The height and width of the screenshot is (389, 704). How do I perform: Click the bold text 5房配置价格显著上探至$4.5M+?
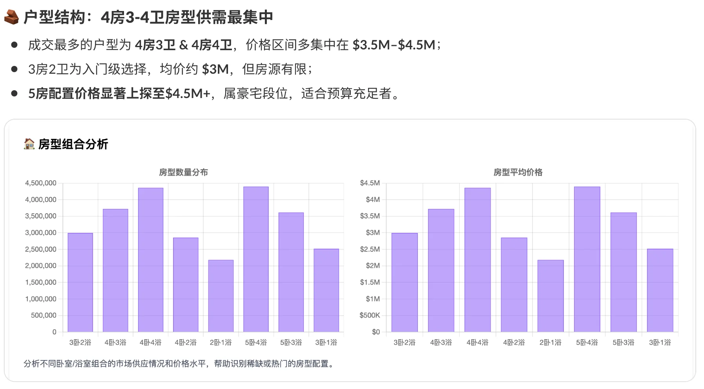coord(119,94)
